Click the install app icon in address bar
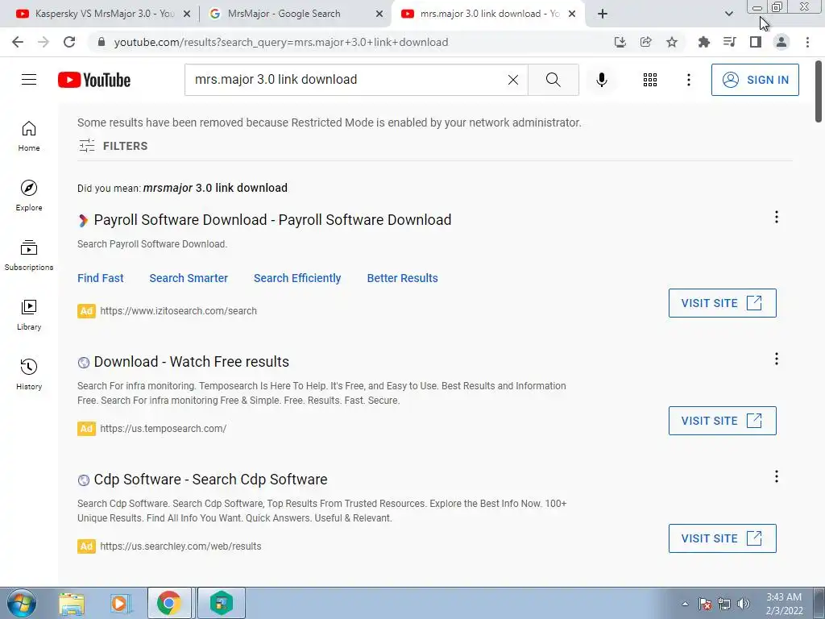 (x=620, y=42)
